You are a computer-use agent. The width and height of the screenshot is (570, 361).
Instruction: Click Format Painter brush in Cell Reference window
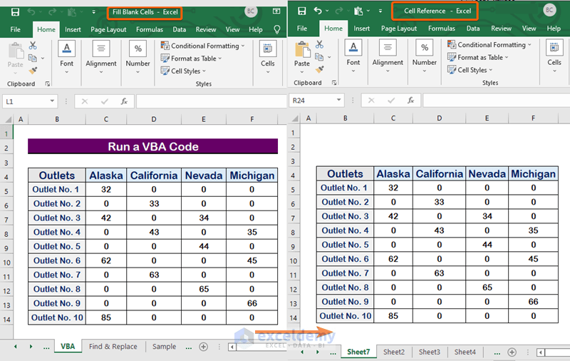(x=319, y=69)
